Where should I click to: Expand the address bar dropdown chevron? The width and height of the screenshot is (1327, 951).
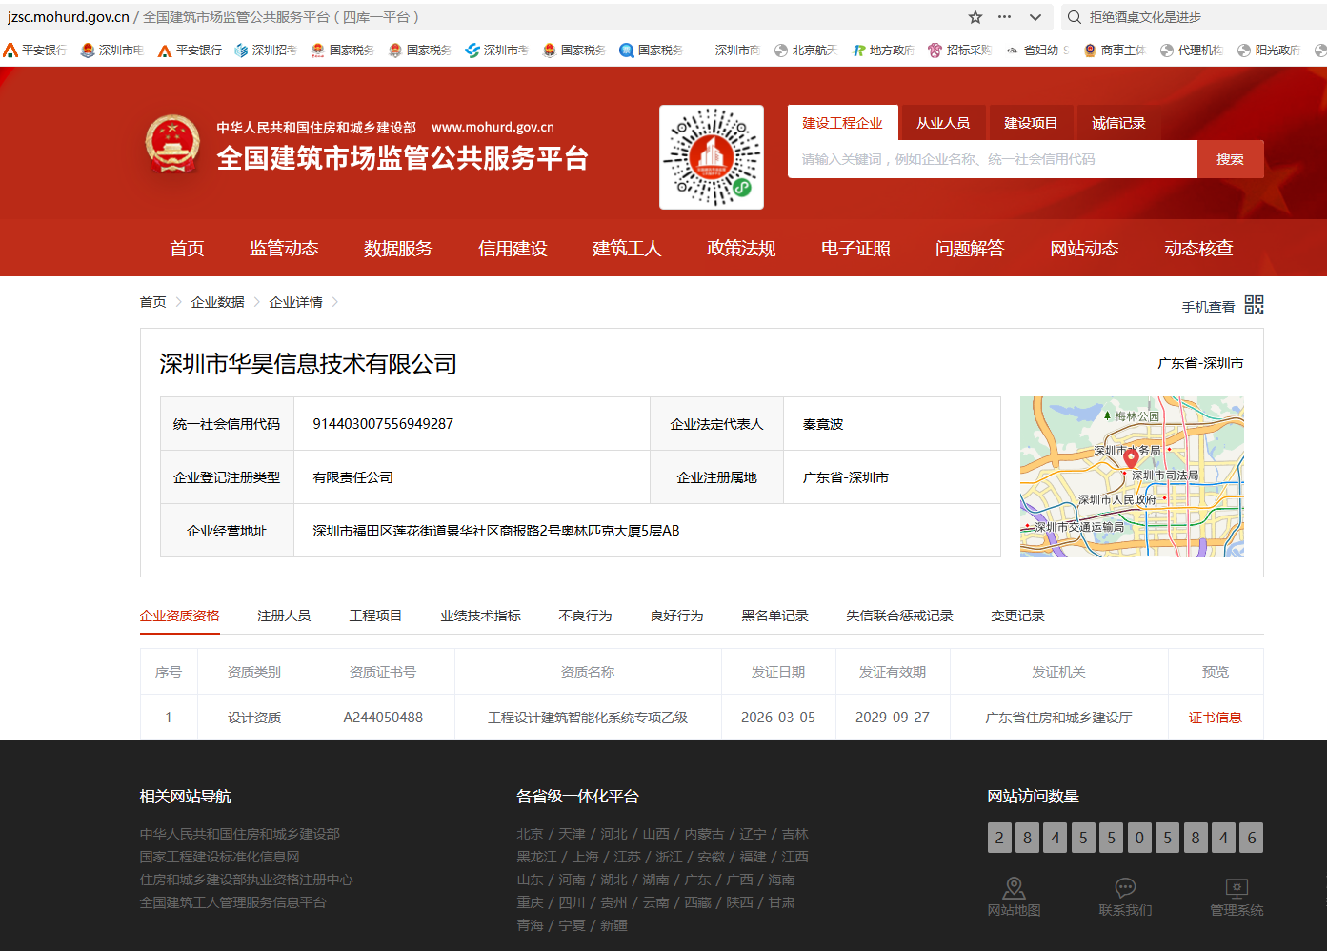point(1035,17)
